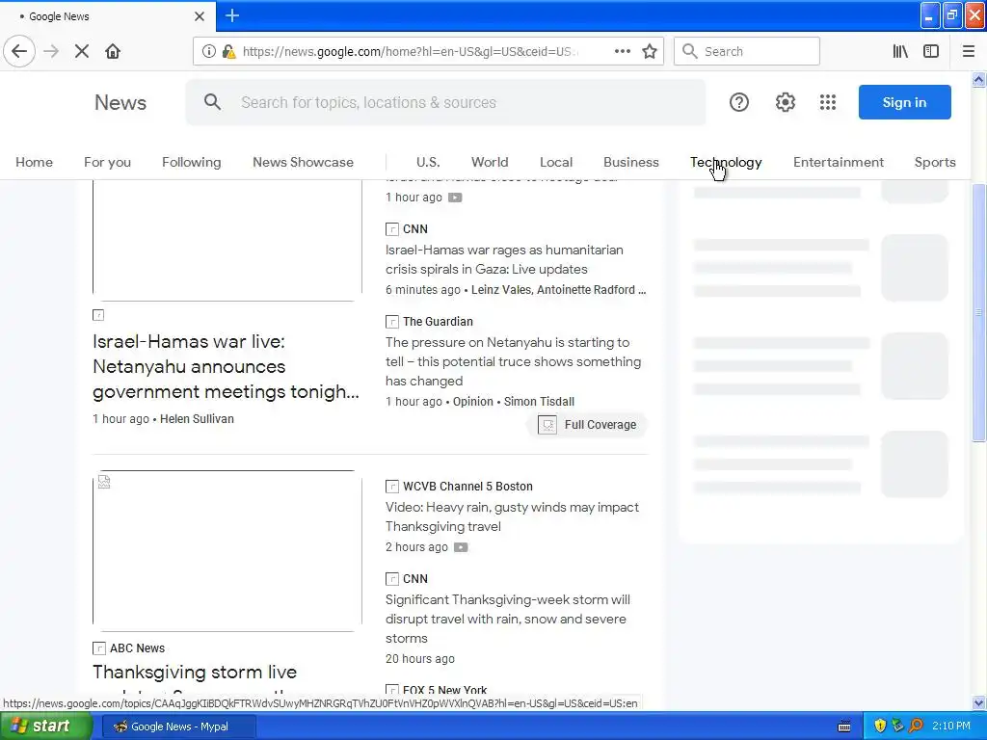Click the Thanksgiving storm story thumbnail image

[x=227, y=550]
